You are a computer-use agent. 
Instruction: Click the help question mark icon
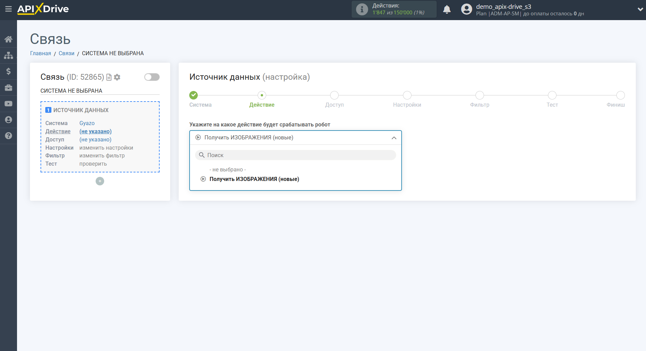point(9,136)
